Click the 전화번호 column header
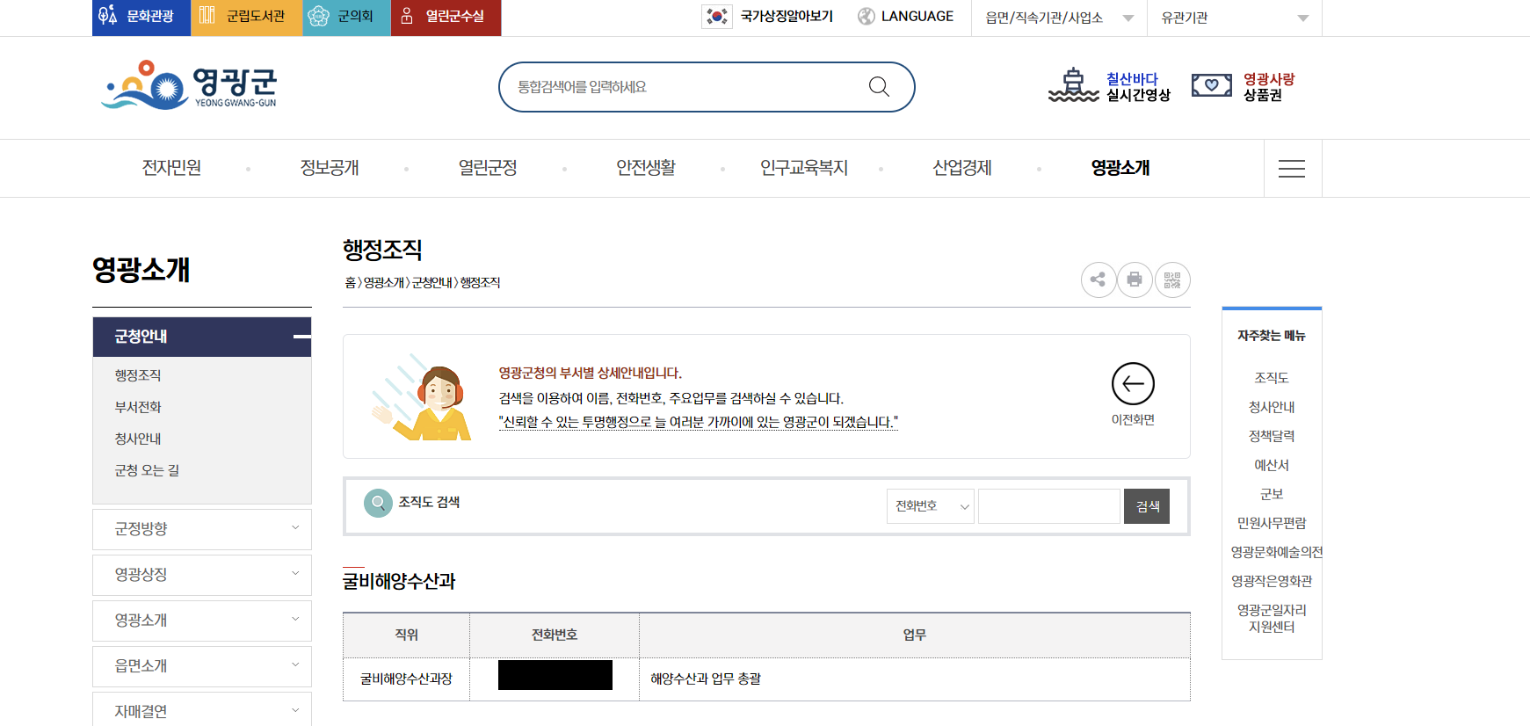 click(x=555, y=635)
